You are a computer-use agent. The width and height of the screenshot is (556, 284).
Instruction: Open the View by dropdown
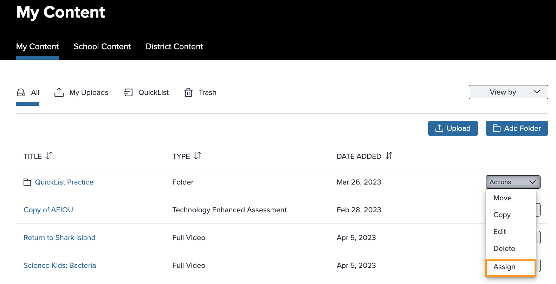[508, 92]
